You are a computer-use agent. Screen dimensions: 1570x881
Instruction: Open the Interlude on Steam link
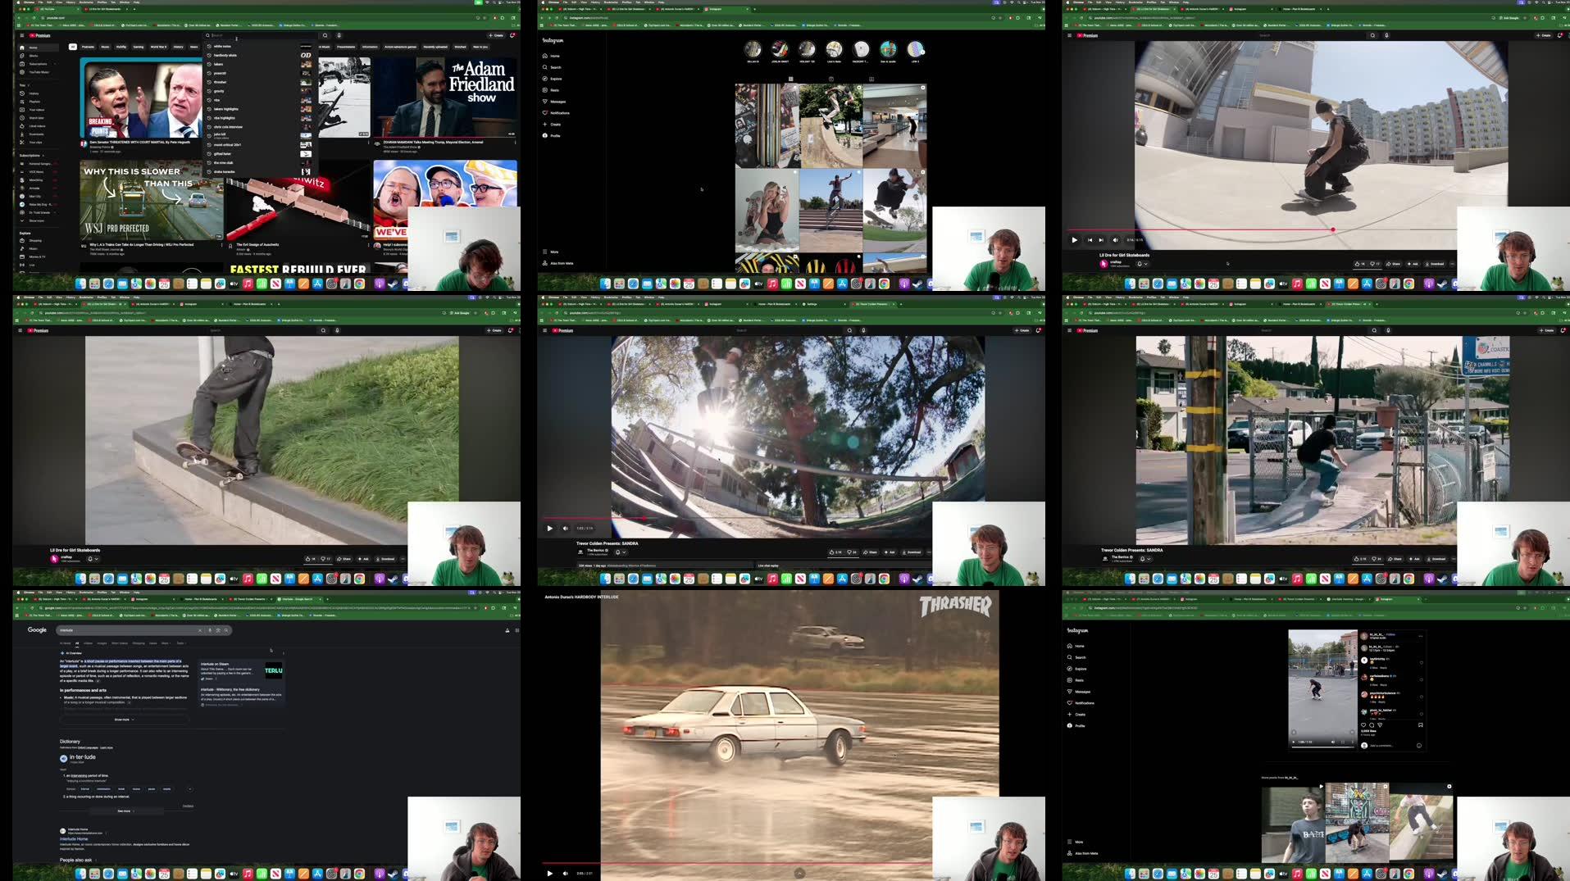(x=214, y=664)
